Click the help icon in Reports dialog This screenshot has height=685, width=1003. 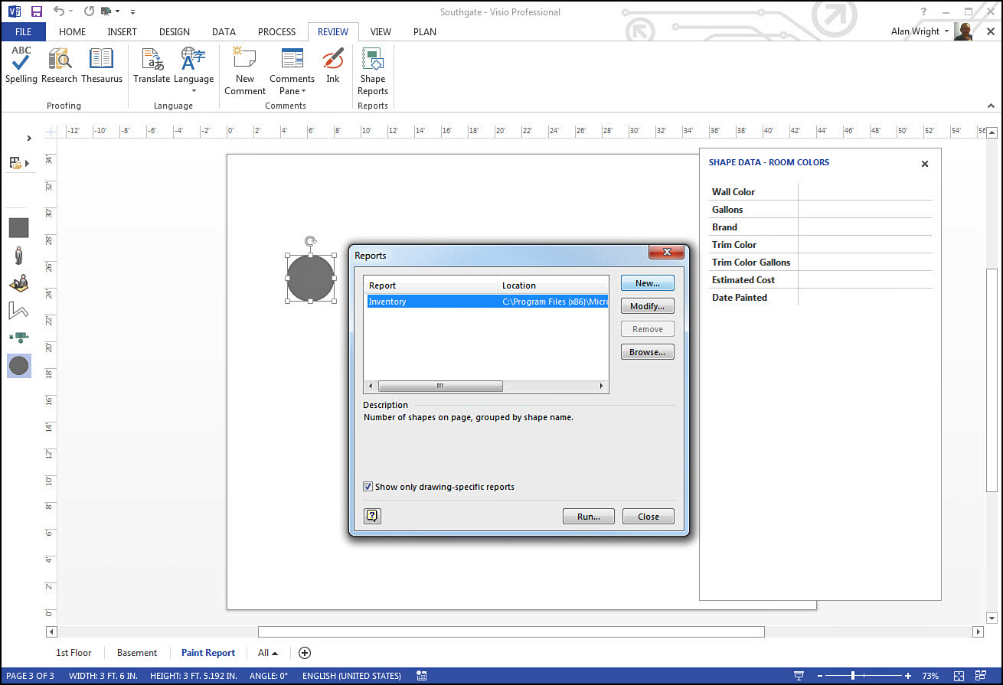pyautogui.click(x=372, y=516)
